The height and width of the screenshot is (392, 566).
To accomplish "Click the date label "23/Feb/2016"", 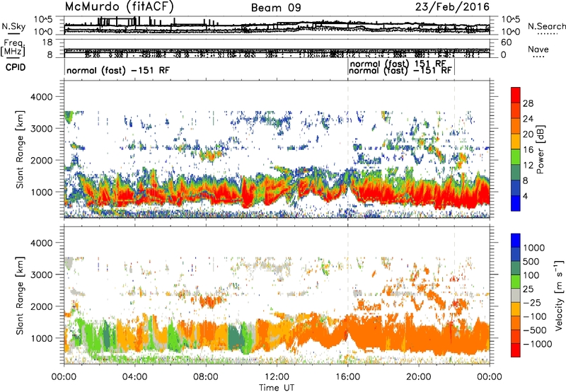I will (x=452, y=7).
